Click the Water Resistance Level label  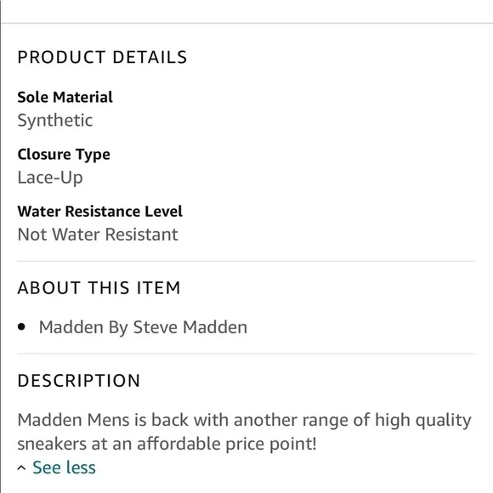pyautogui.click(x=100, y=212)
